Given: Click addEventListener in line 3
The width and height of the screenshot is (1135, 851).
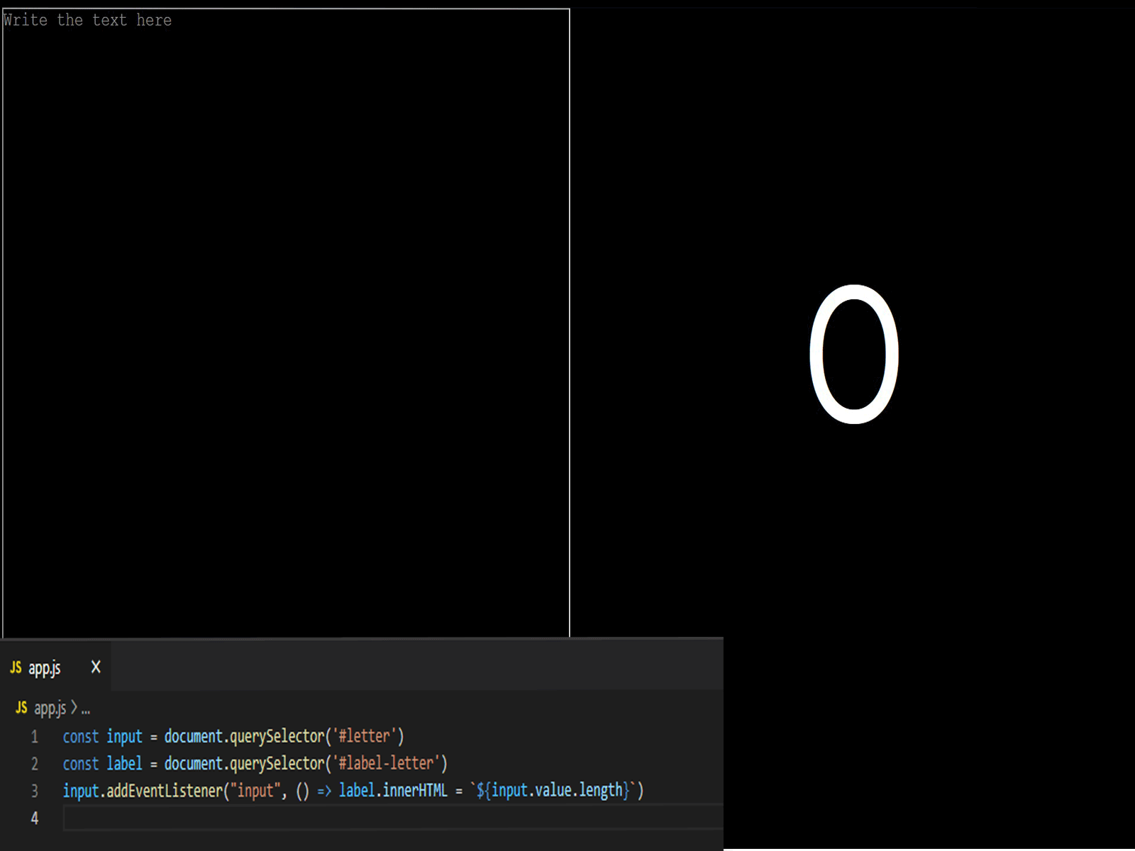Looking at the screenshot, I should click(x=165, y=790).
